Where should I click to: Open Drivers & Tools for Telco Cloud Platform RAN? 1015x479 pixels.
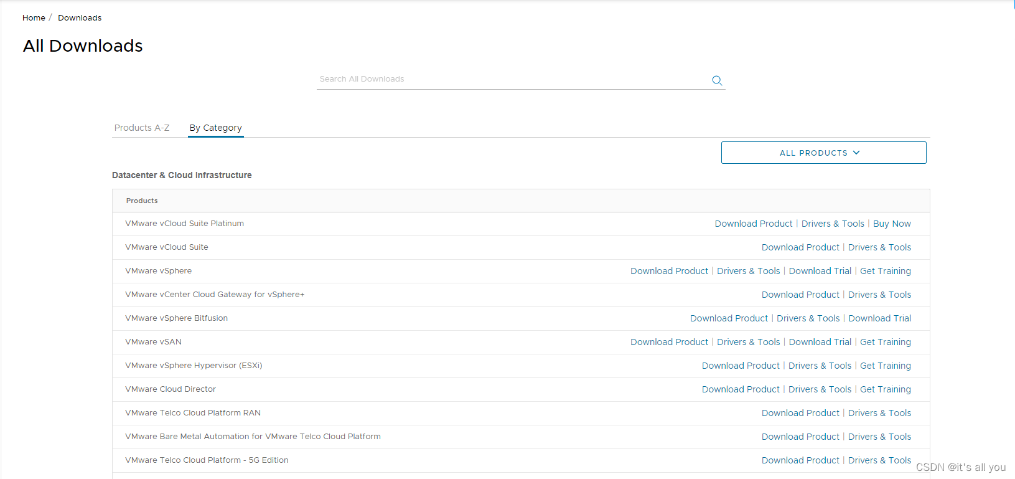(x=879, y=413)
